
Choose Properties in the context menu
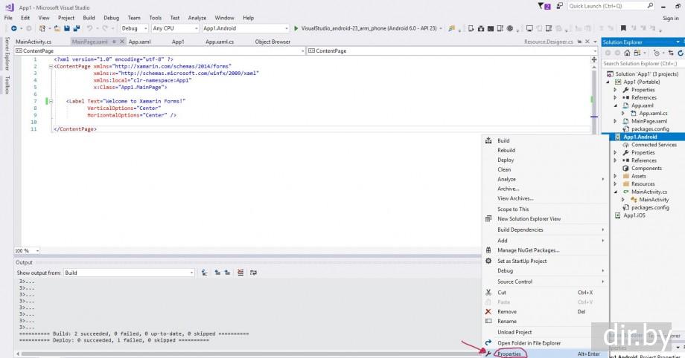pyautogui.click(x=510, y=354)
